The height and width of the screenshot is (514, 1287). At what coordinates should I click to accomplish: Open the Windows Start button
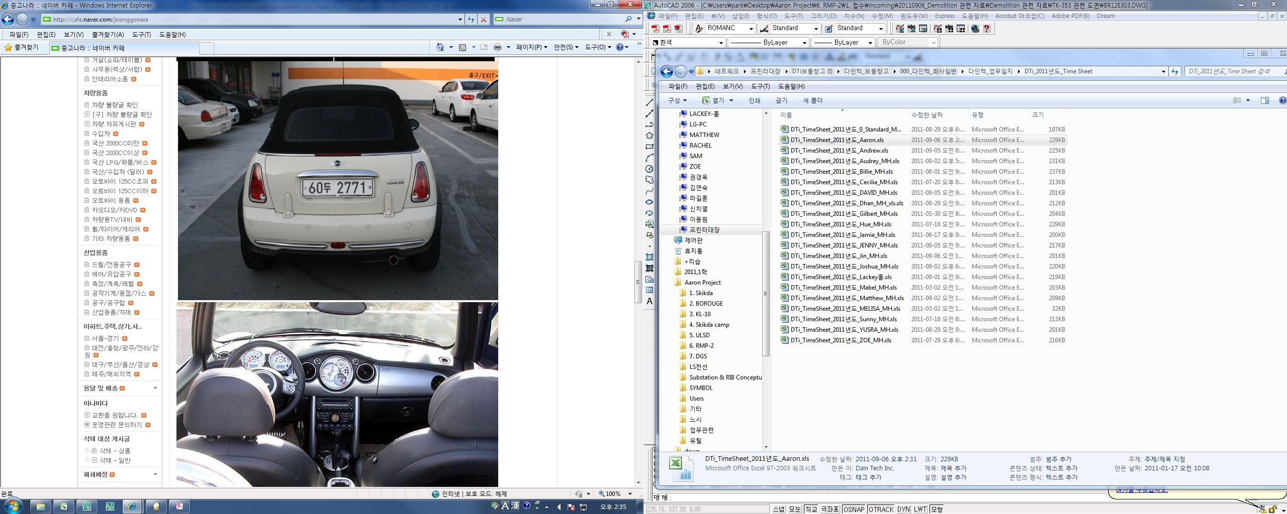click(13, 505)
